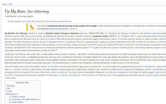Follow the 'North America' link

[26, 36]
